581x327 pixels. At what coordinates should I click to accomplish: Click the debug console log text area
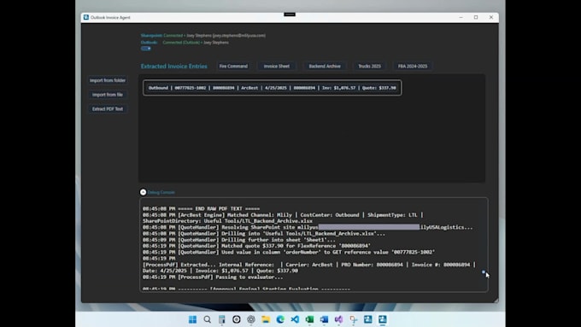click(314, 245)
